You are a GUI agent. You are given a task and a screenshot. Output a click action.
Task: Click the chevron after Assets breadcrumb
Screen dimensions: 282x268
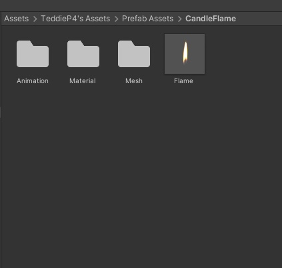pos(35,19)
